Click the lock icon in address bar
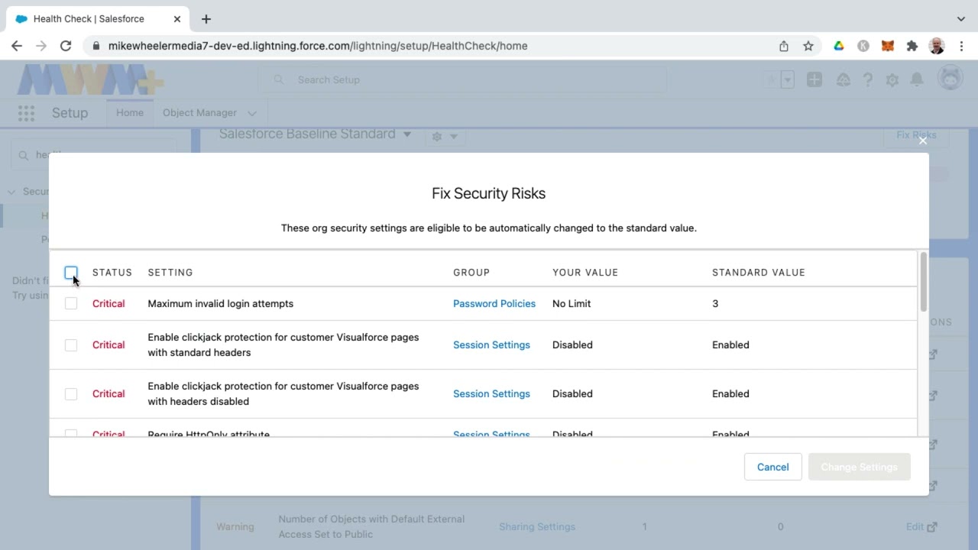Image resolution: width=978 pixels, height=550 pixels. click(x=96, y=46)
